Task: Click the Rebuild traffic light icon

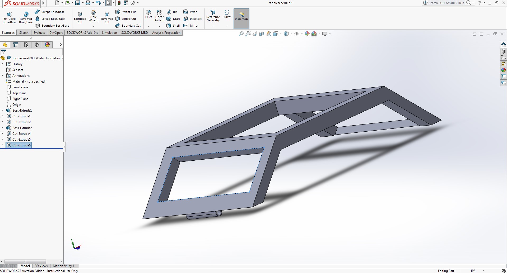Action: pos(119,3)
